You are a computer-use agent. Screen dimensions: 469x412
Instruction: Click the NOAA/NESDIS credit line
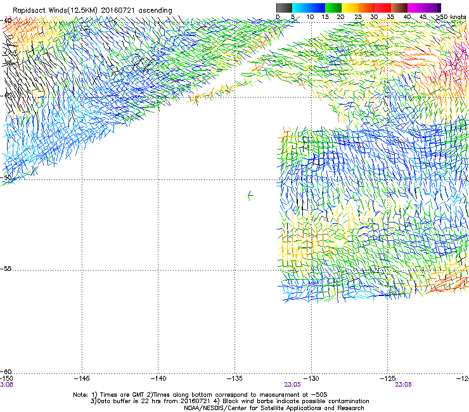[274, 408]
